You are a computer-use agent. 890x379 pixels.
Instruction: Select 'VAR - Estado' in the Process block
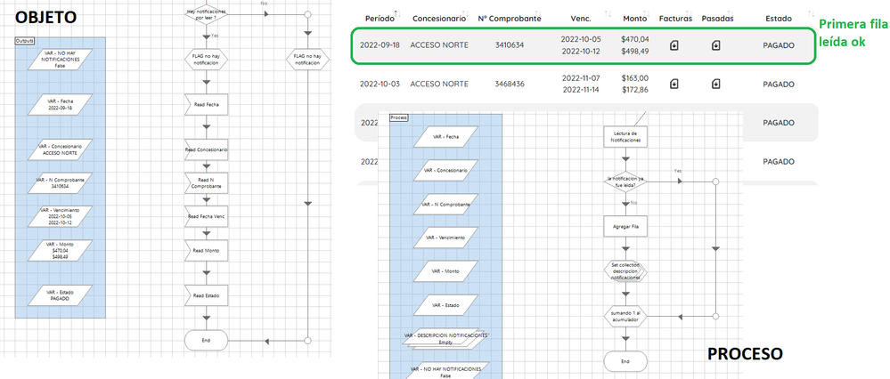click(445, 305)
